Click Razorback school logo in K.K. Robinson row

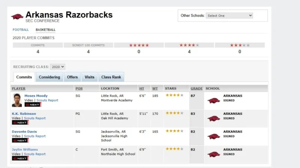point(214,118)
